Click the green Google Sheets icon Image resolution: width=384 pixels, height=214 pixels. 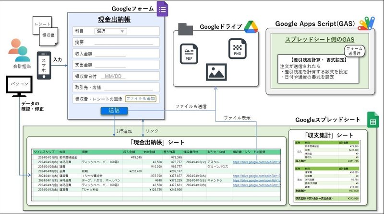click(373, 120)
